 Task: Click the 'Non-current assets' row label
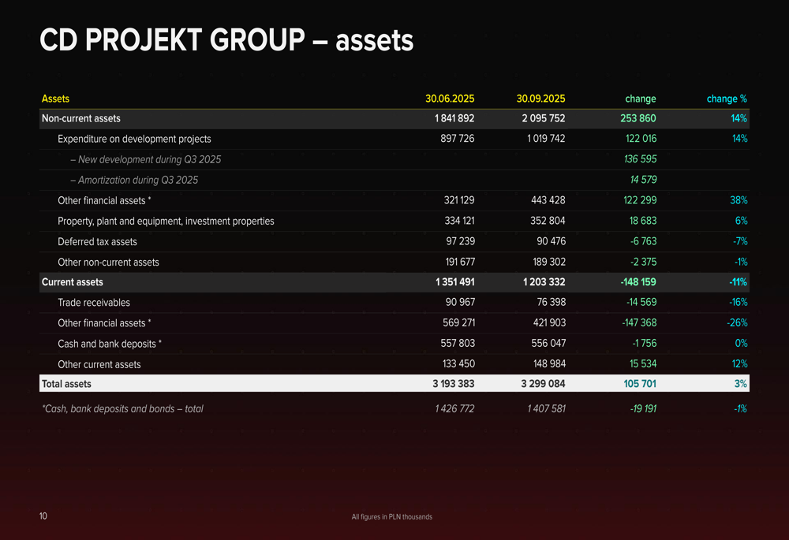point(81,118)
